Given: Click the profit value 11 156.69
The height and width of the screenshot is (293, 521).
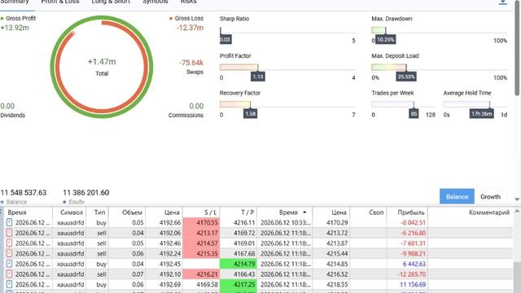Looking at the screenshot, I should pyautogui.click(x=413, y=284).
